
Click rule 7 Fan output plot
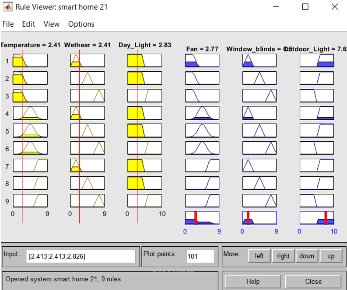tap(202, 165)
